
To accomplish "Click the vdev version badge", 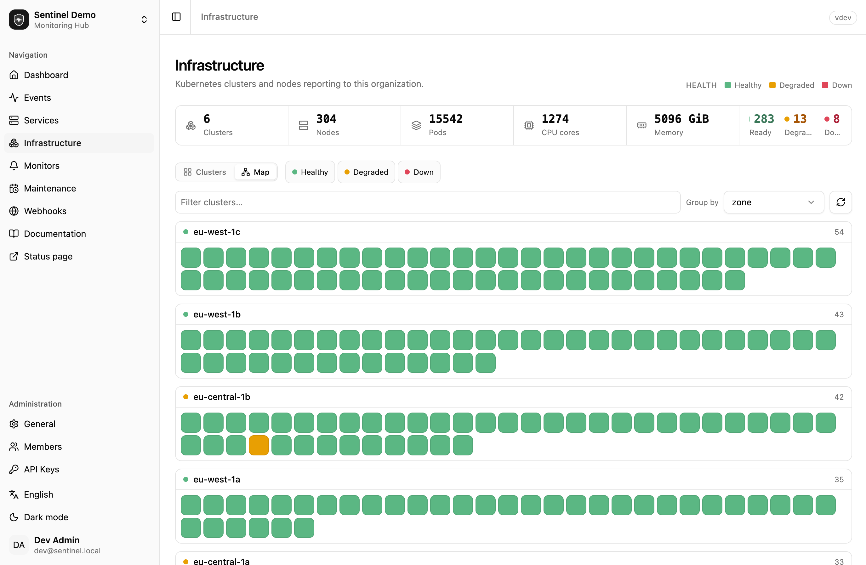I will pos(843,17).
